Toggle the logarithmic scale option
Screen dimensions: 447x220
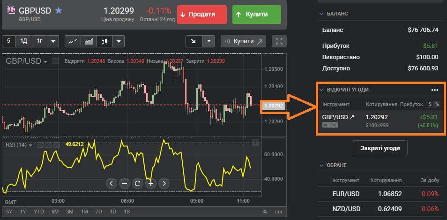click(x=279, y=212)
